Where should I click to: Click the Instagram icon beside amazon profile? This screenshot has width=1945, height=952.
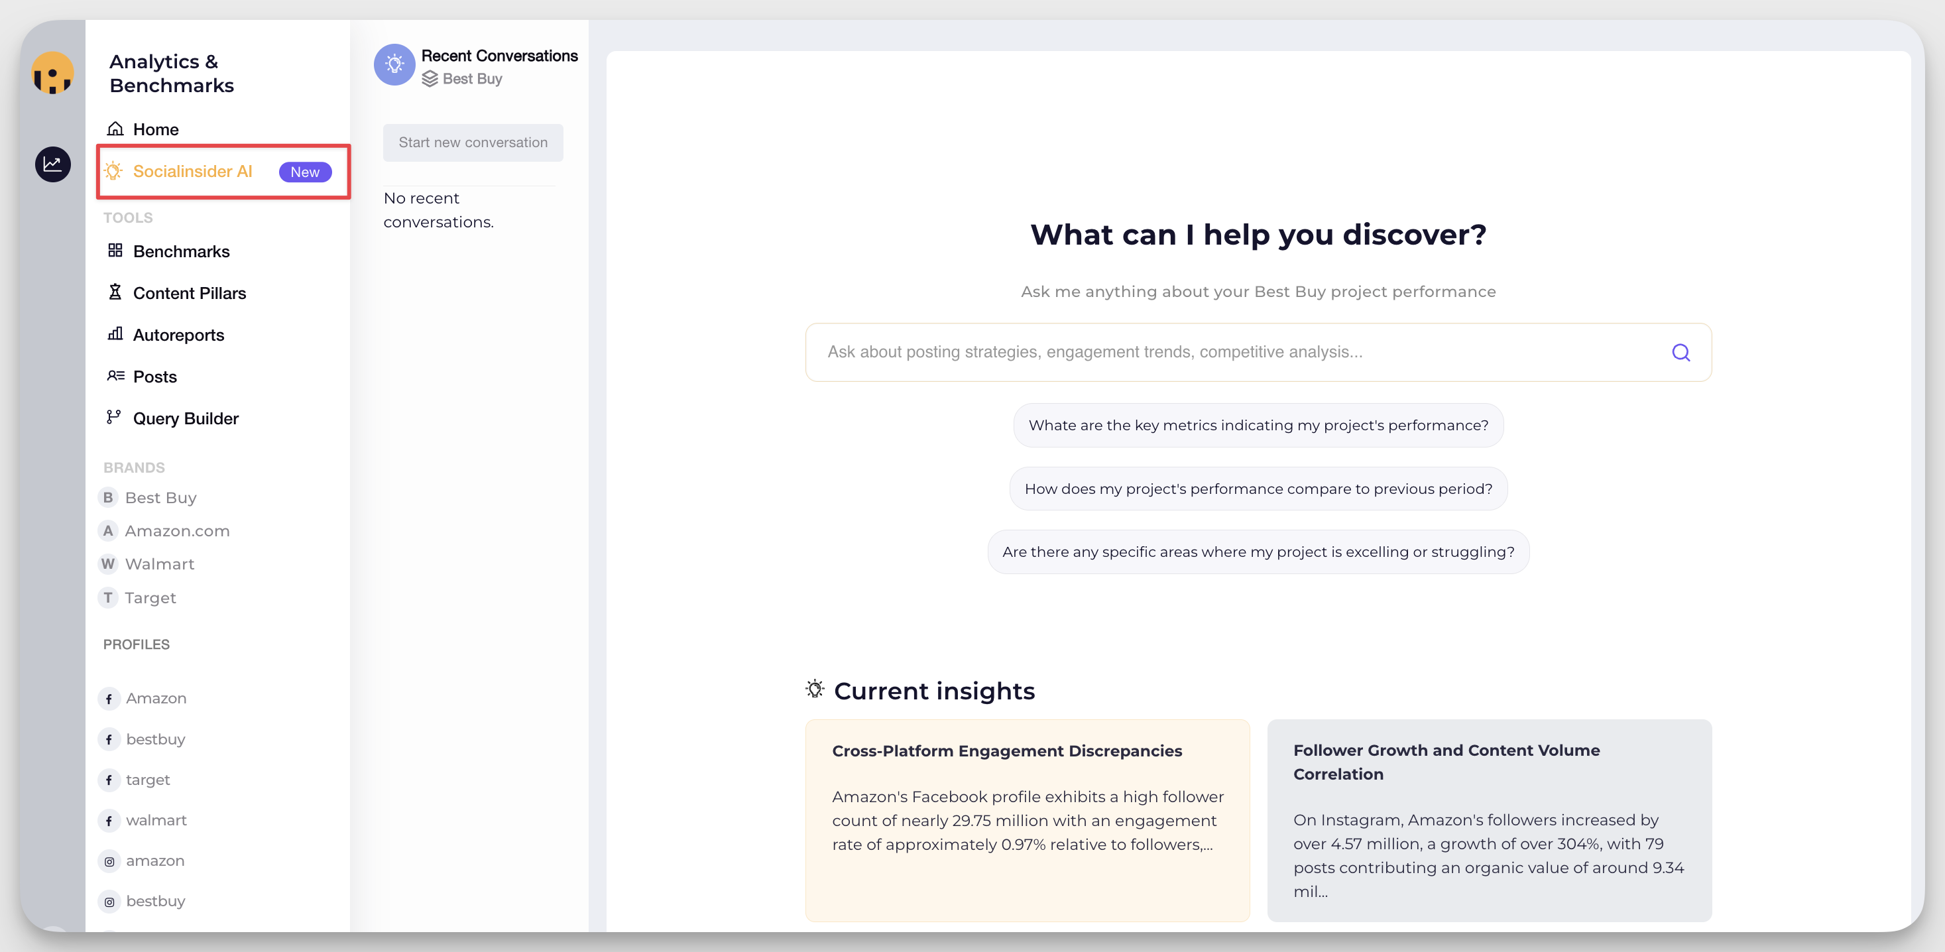pos(109,861)
